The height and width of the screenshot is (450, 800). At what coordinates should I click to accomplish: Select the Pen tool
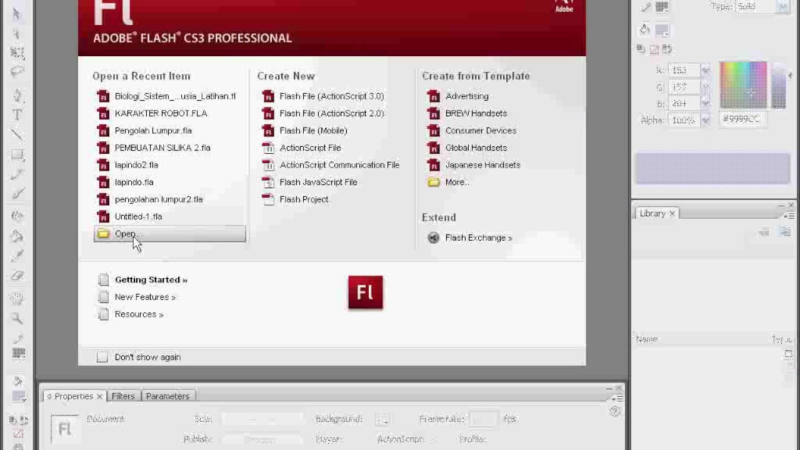(17, 96)
